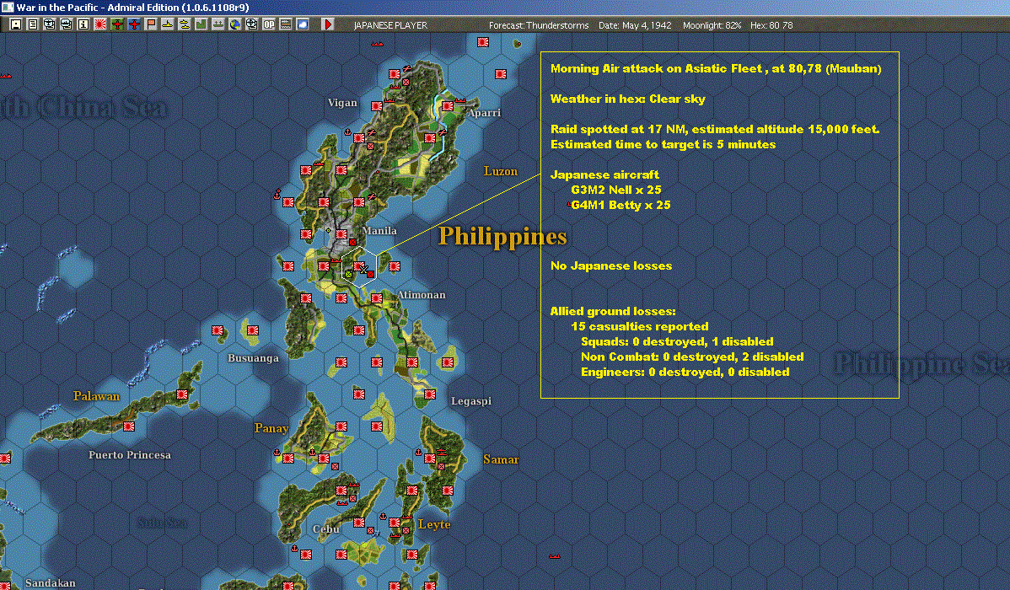Click the Palawan island label
Viewport: 1010px width, 590px height.
point(97,396)
